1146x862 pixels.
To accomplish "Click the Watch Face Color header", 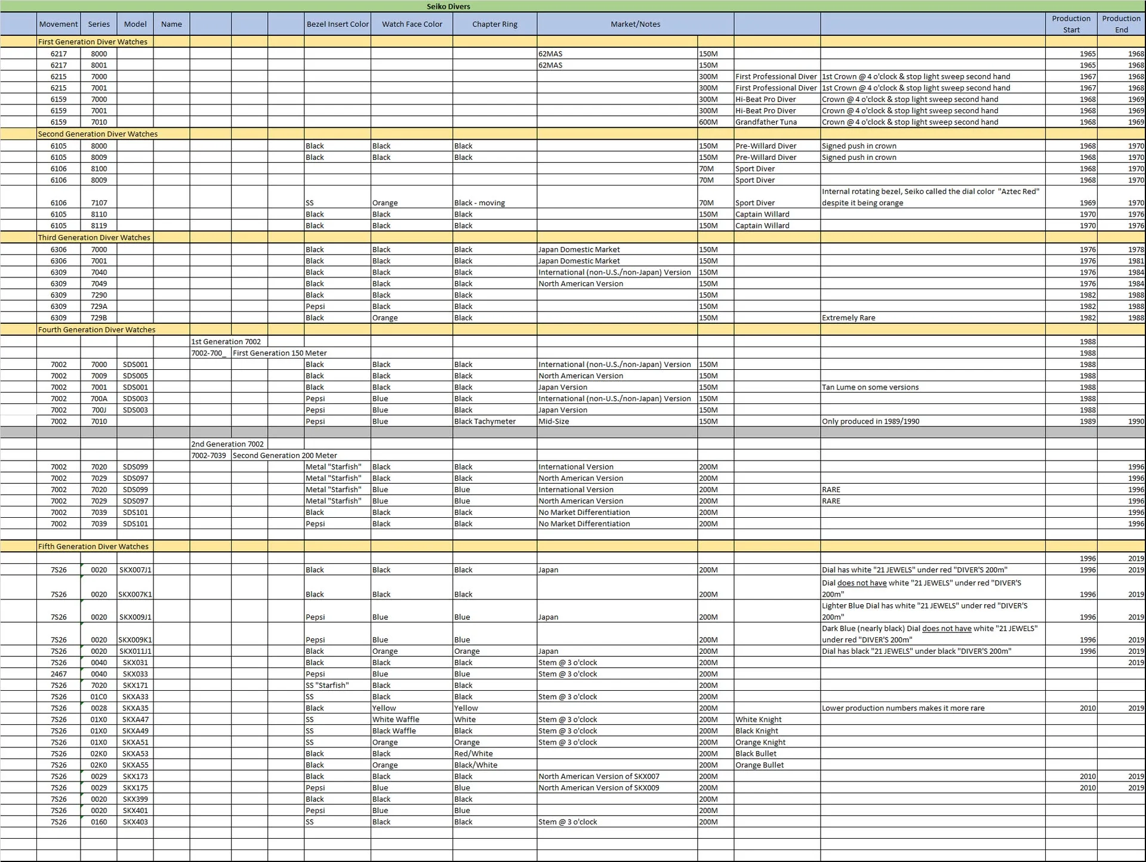I will (x=412, y=24).
